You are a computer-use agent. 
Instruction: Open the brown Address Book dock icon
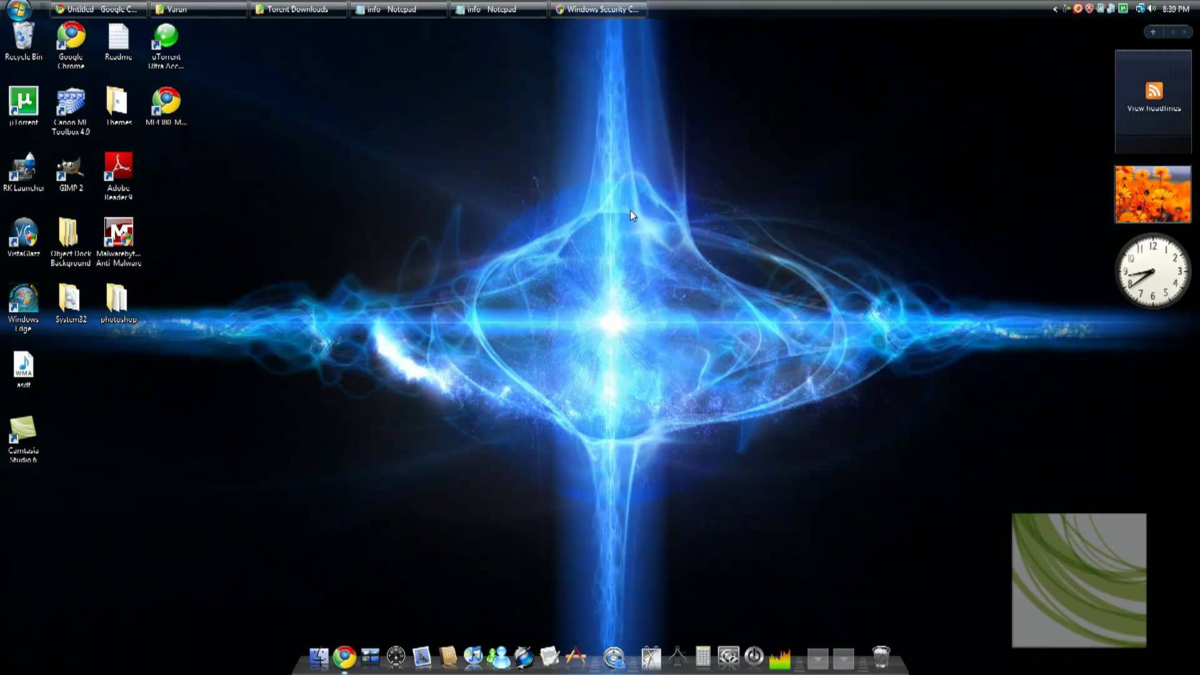coord(448,657)
